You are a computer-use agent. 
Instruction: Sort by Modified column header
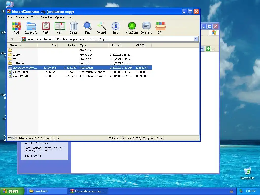point(121,45)
